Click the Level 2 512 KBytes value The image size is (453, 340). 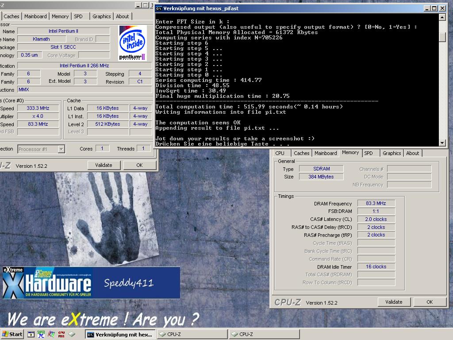[108, 124]
